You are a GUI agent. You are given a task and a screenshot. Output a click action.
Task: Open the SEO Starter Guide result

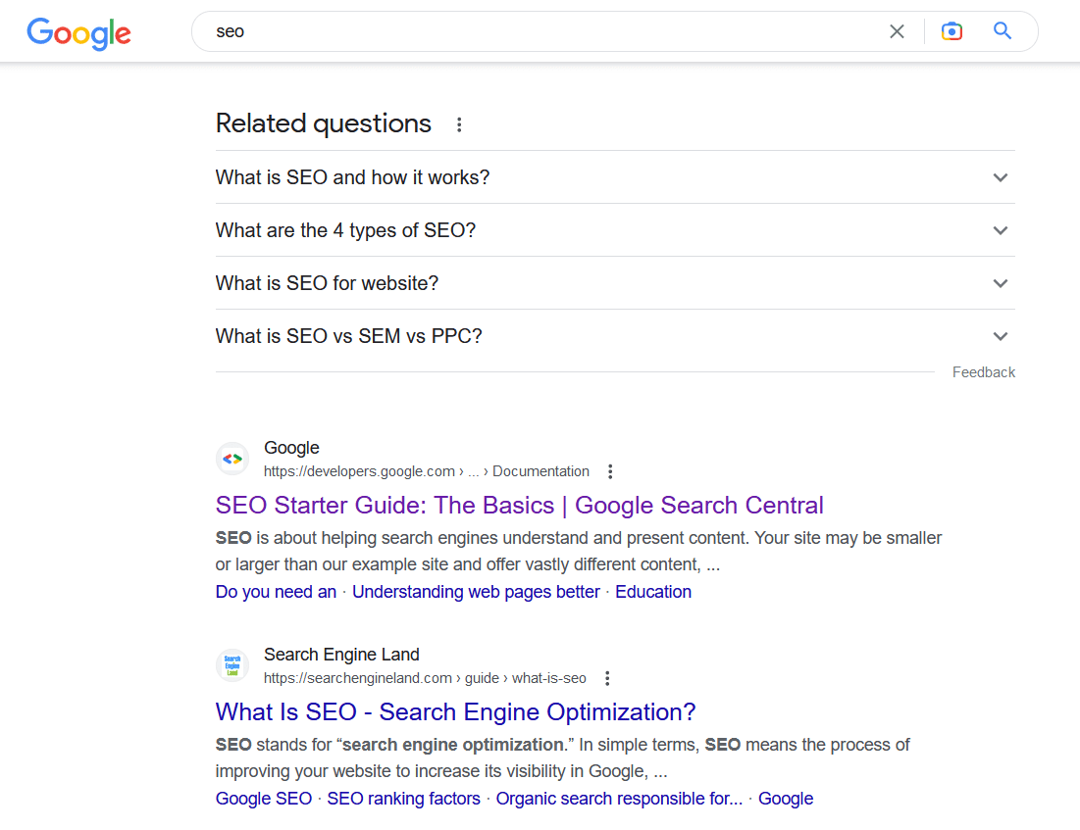(x=519, y=505)
